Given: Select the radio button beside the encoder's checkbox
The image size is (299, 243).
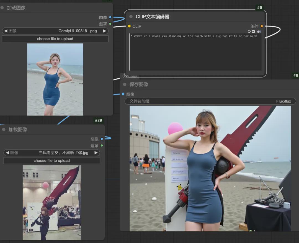Looking at the screenshot, I should (249, 31).
